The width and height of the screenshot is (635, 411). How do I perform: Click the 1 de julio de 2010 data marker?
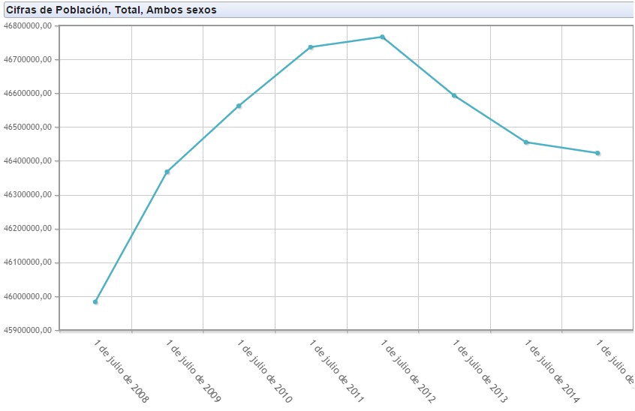pyautogui.click(x=239, y=106)
